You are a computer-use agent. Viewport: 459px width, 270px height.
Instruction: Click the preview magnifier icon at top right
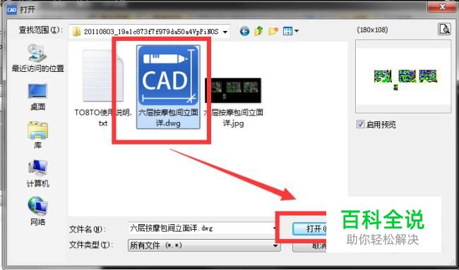(x=444, y=29)
